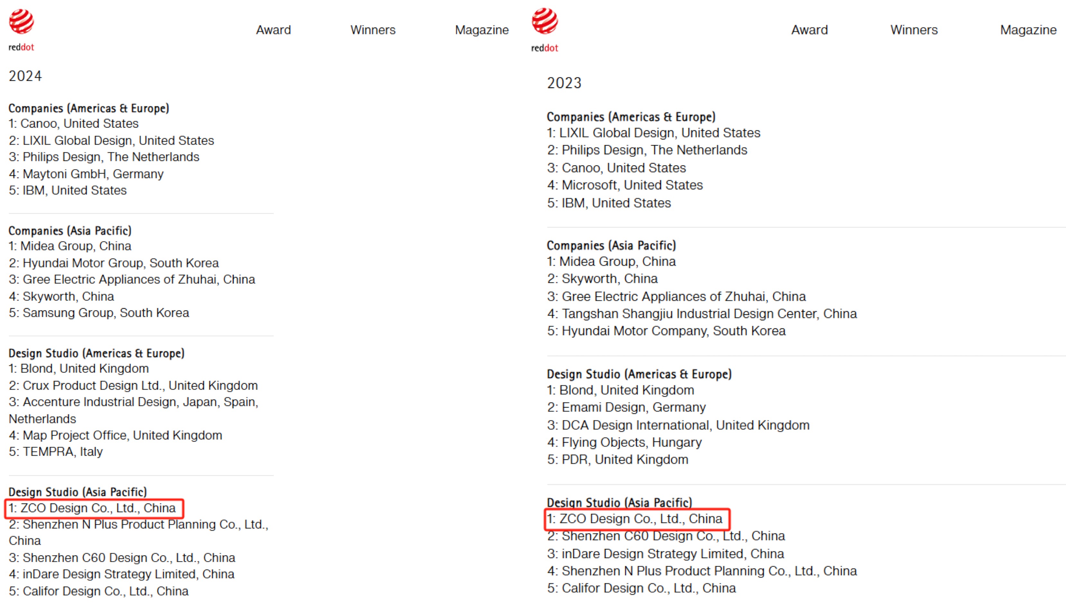Open Award menu on the 2023 page
Image resolution: width=1066 pixels, height=605 pixels.
[809, 30]
